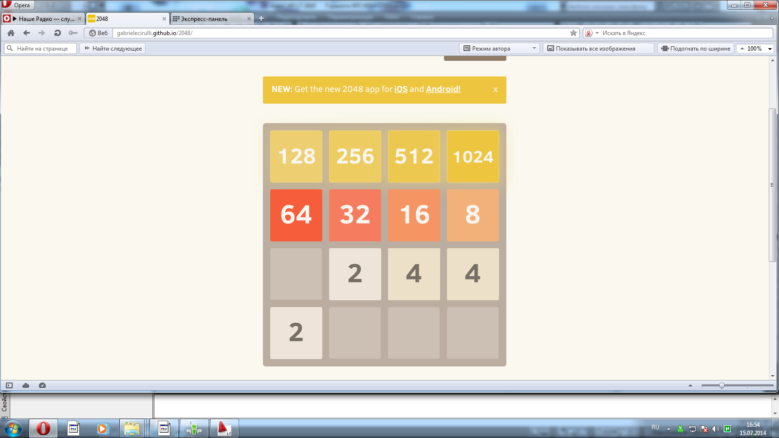Viewport: 779px width, 438px height.
Task: Toggle Показывать все изображения
Action: point(598,48)
